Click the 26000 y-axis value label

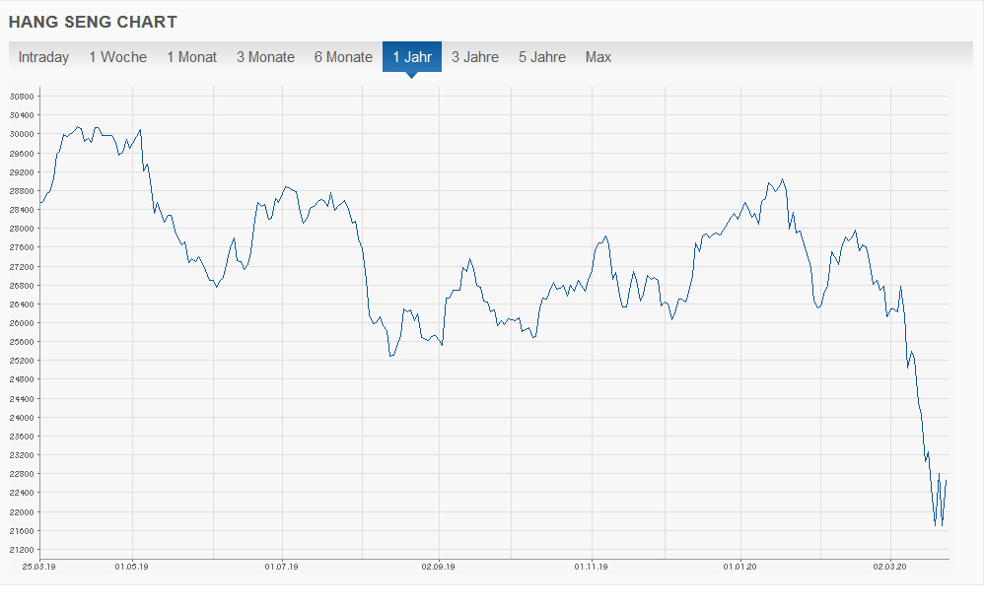[22, 323]
